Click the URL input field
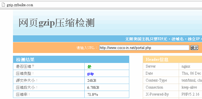The image size is (202, 99). pos(144,48)
